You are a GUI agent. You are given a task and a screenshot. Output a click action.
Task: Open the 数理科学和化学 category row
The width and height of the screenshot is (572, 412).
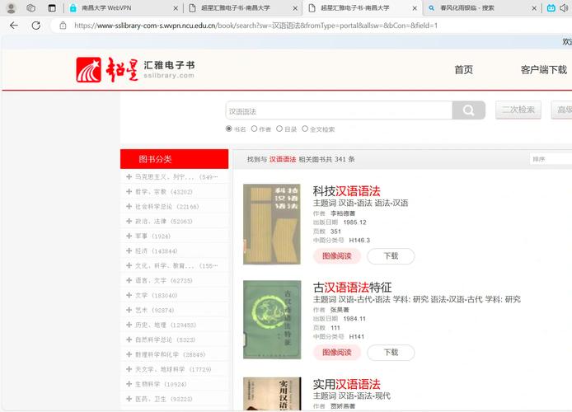[x=175, y=354]
